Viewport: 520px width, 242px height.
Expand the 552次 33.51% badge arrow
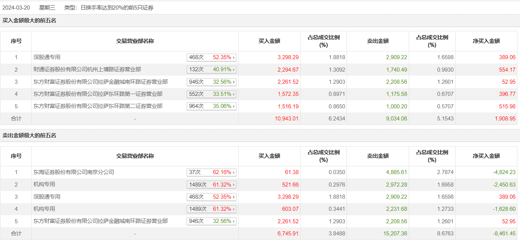tap(233, 94)
